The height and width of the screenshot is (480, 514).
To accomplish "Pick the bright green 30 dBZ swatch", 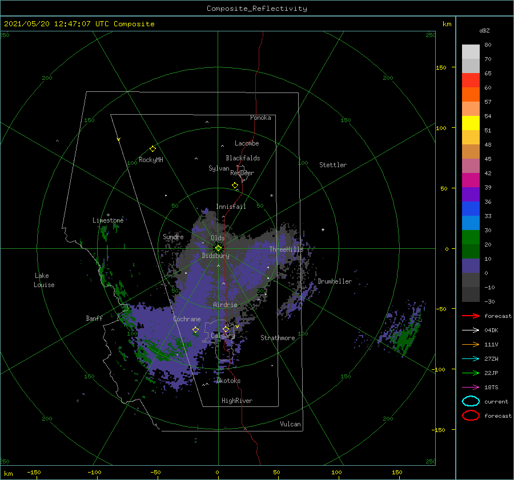I will [x=471, y=237].
